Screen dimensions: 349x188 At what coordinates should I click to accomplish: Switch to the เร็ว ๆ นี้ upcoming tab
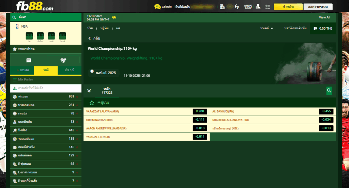70,70
